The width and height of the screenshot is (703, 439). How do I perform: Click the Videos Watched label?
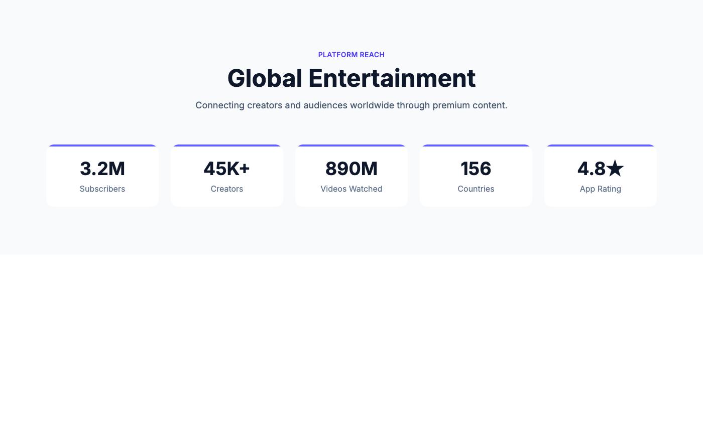351,189
